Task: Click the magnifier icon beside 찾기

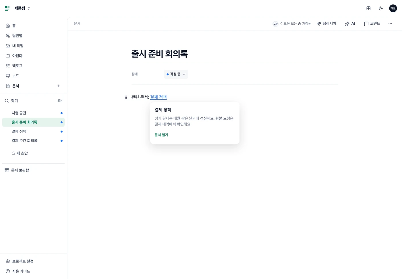Action: [7, 101]
